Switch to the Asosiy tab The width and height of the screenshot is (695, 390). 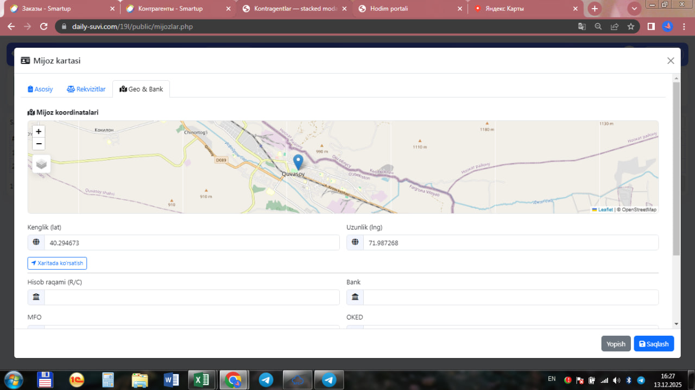[41, 89]
